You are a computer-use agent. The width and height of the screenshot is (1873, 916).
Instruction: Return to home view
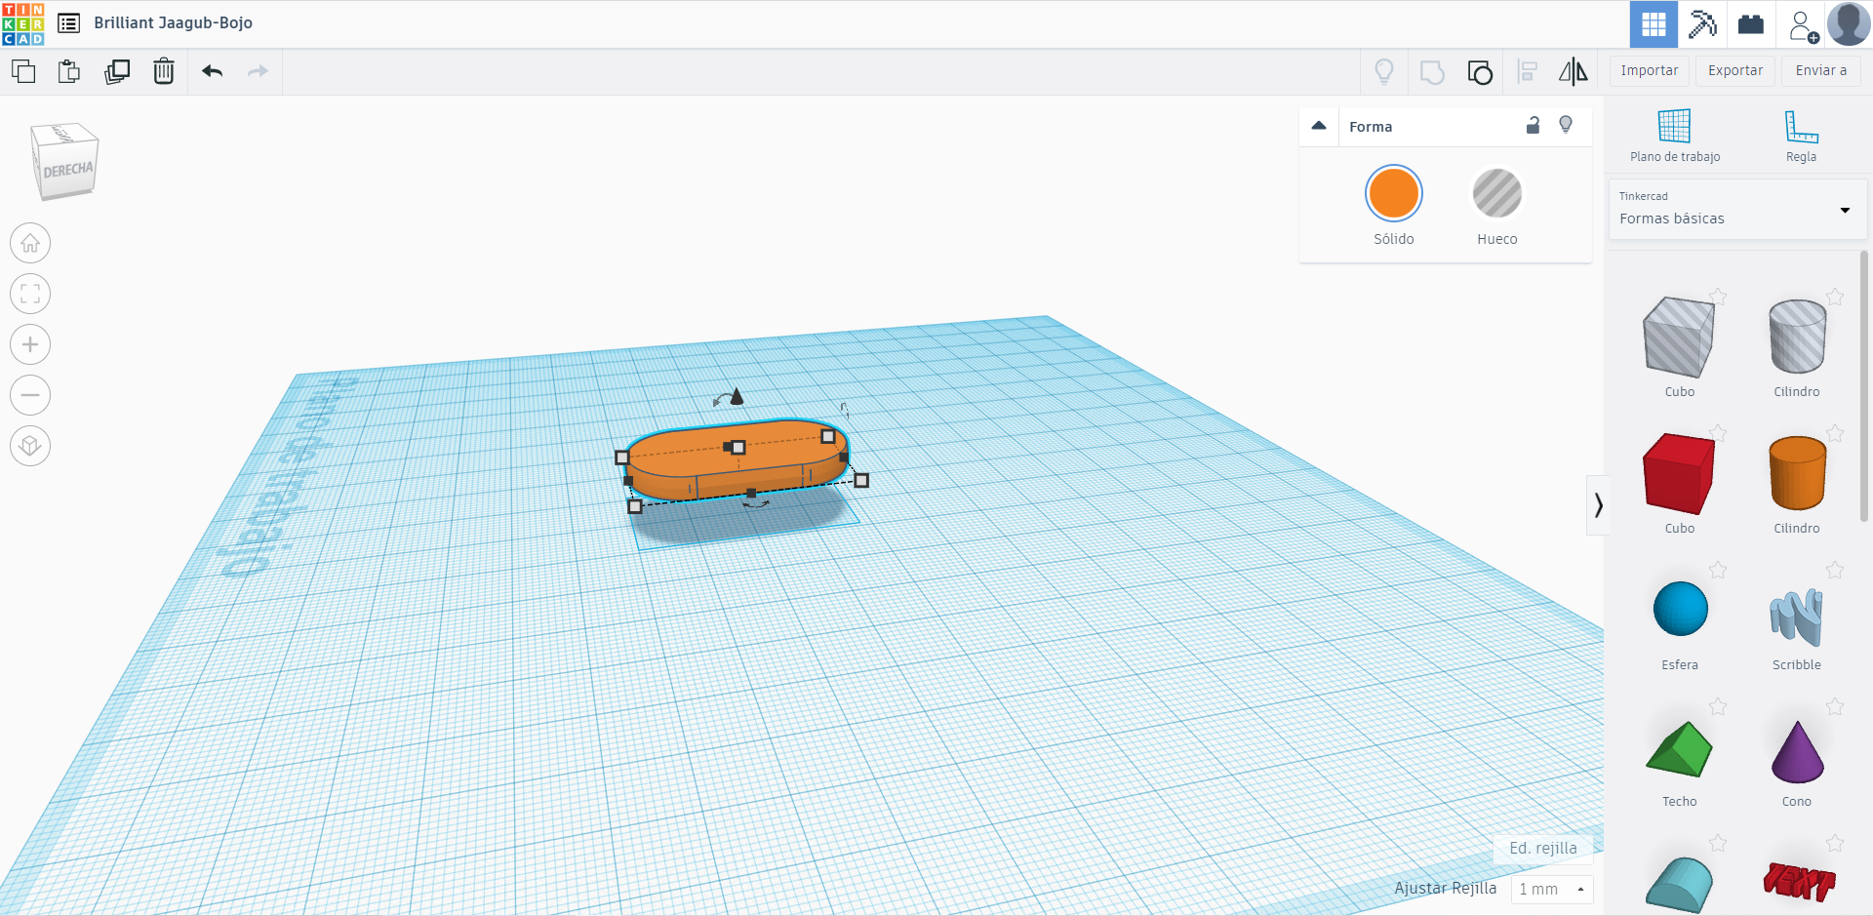click(x=30, y=243)
